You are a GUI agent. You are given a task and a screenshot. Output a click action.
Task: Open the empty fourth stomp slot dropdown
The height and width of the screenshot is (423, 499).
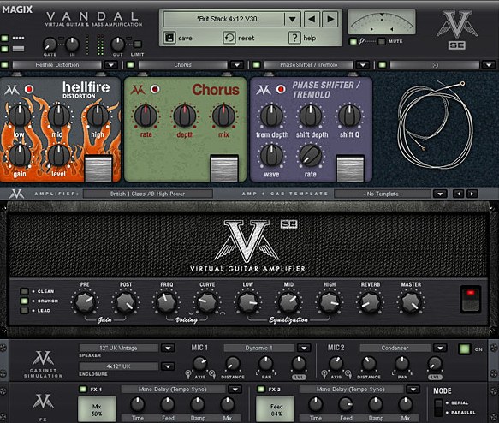pyautogui.click(x=489, y=65)
